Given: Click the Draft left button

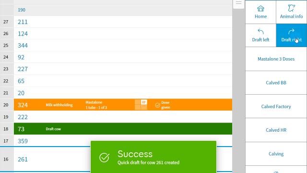Looking at the screenshot, I should 260,36.
